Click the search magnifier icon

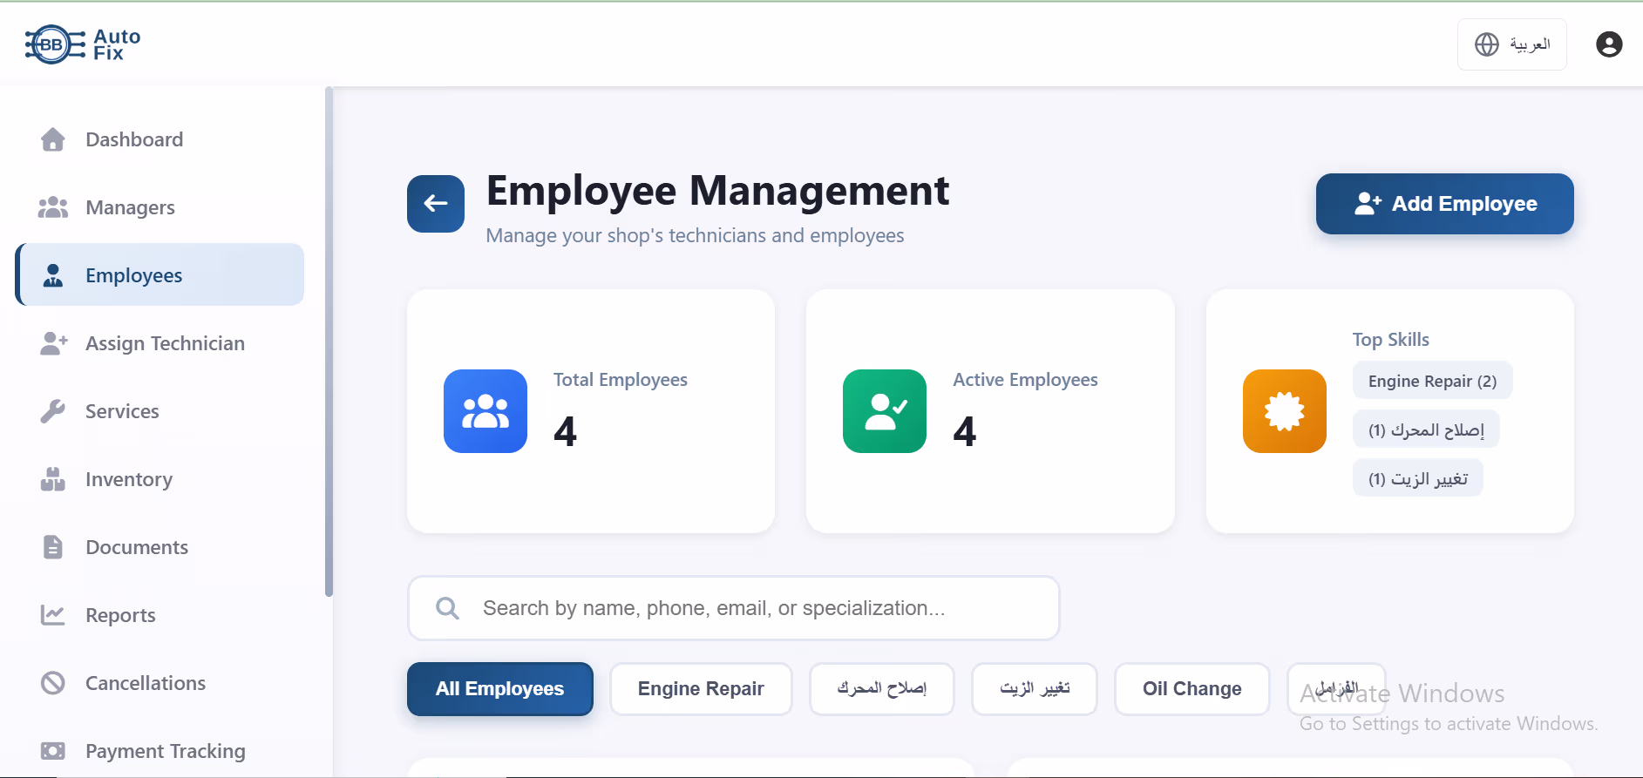coord(447,608)
